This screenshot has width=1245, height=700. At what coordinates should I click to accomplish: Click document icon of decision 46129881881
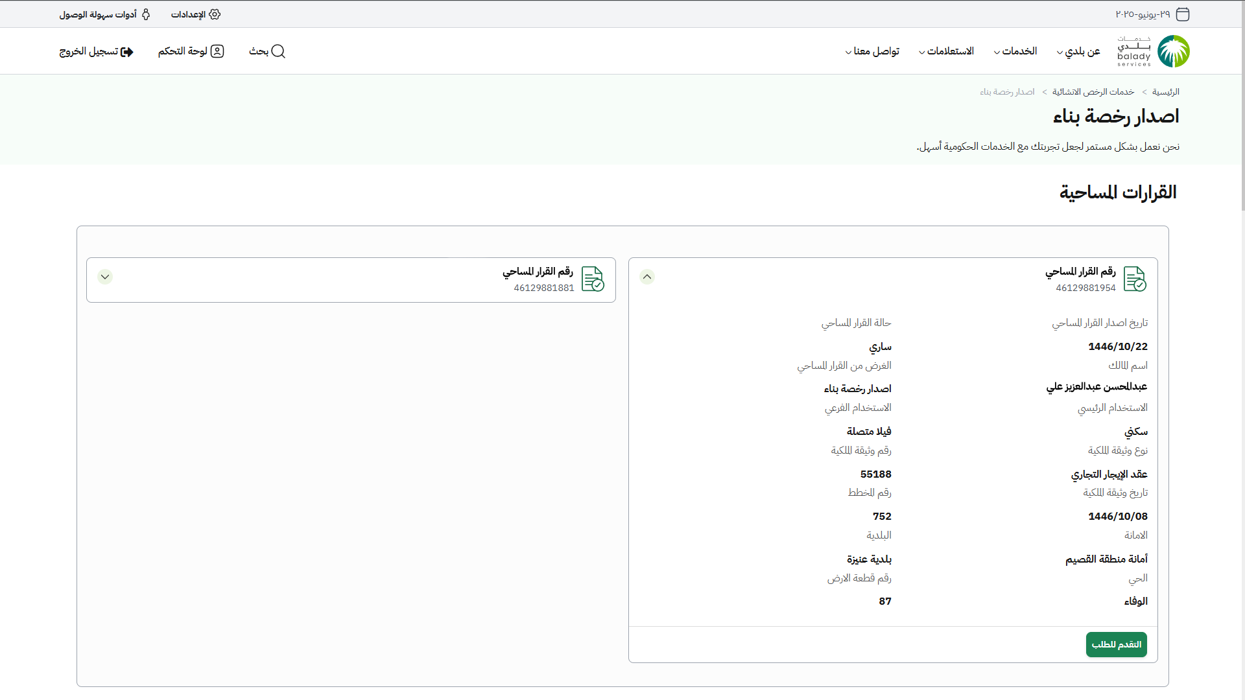point(593,279)
